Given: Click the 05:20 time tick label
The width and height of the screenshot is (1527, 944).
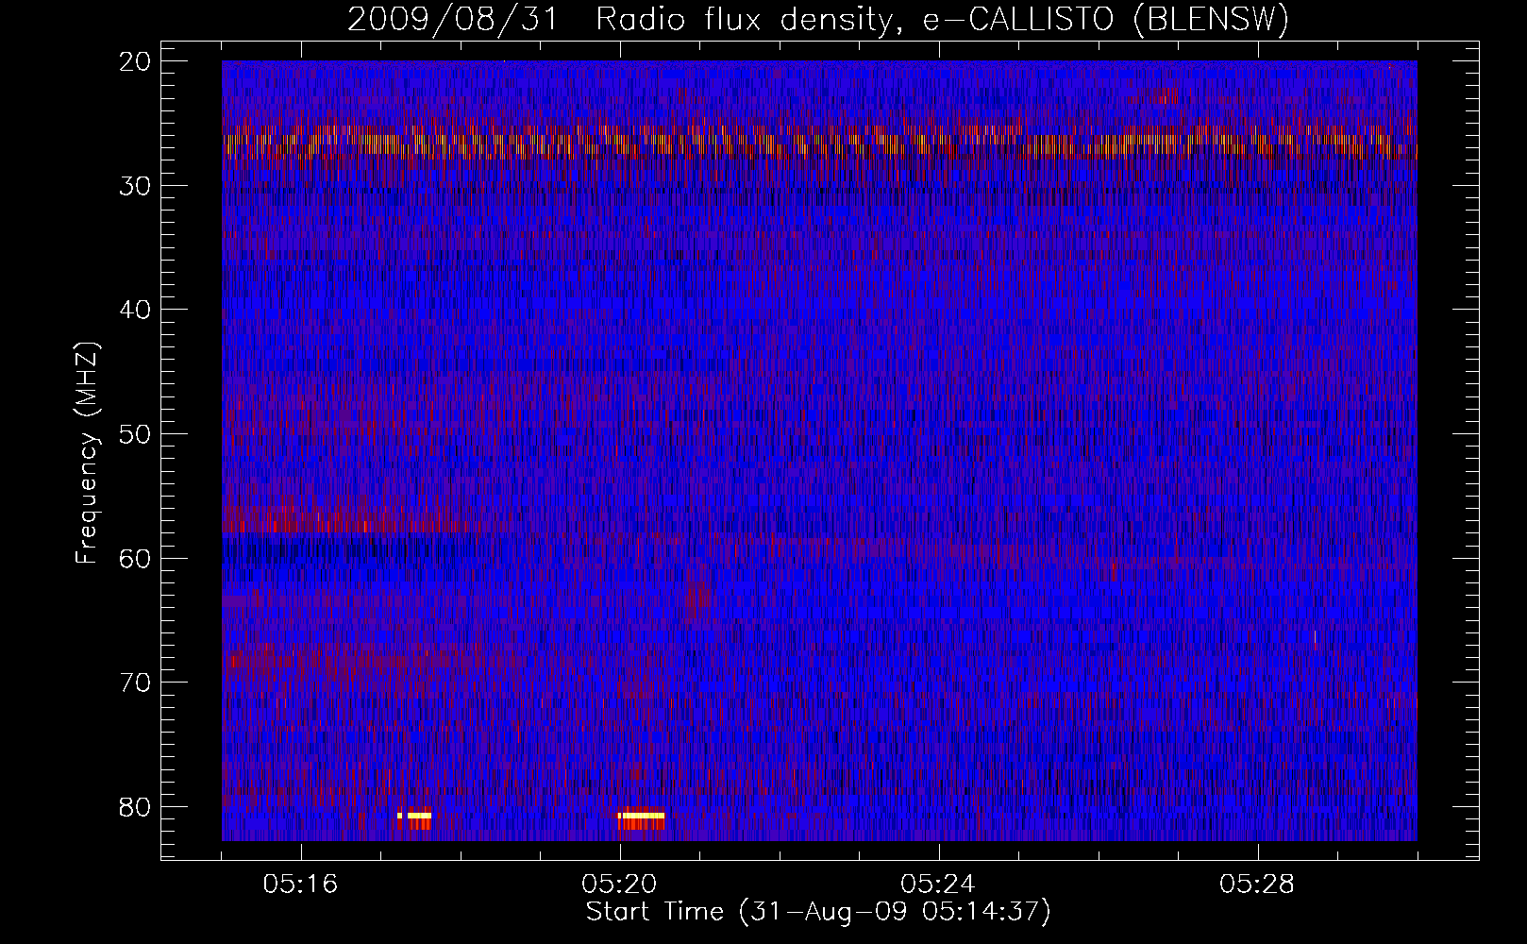Looking at the screenshot, I should pyautogui.click(x=619, y=885).
